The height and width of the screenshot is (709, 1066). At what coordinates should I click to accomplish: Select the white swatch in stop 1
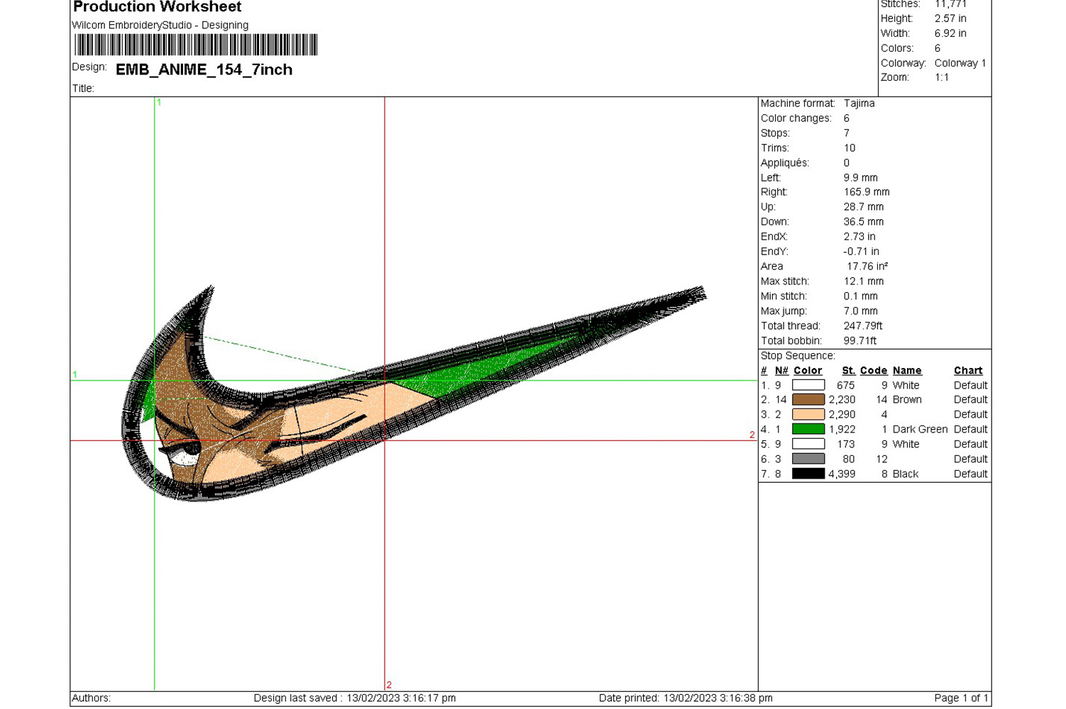(x=808, y=385)
